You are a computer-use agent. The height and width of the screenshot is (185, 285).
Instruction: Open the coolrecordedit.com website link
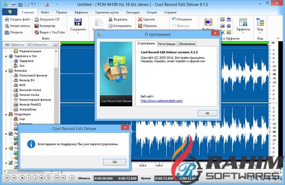(x=161, y=101)
